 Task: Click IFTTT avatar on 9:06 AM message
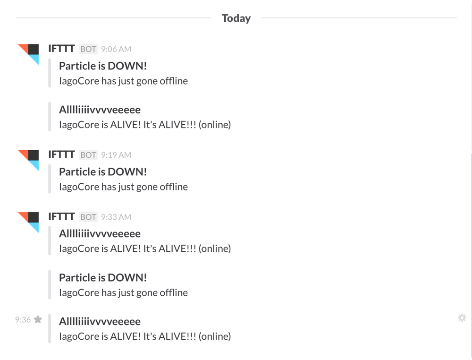click(28, 54)
